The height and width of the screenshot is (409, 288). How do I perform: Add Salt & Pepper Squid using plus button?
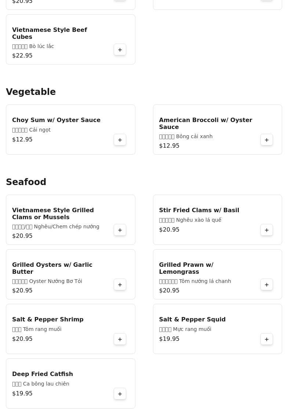tap(267, 339)
